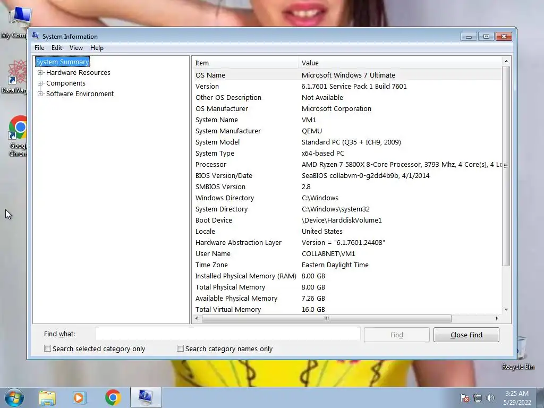544x408 pixels.
Task: Select the BIOS Version/Date row
Action: pos(347,175)
